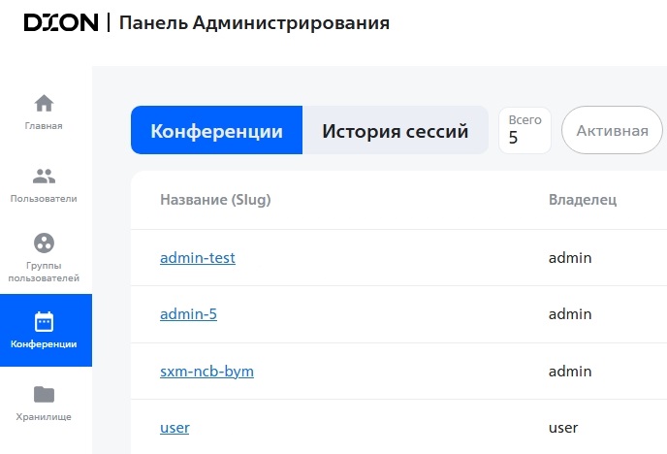Screen dimensions: 667x454
Task: Click the DION logo
Action: pos(60,22)
